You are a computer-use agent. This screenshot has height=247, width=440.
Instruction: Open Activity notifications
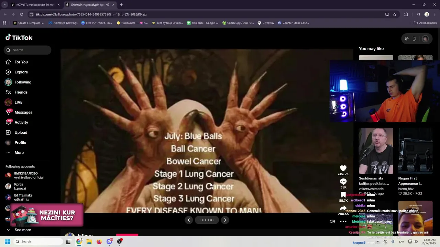point(17,122)
